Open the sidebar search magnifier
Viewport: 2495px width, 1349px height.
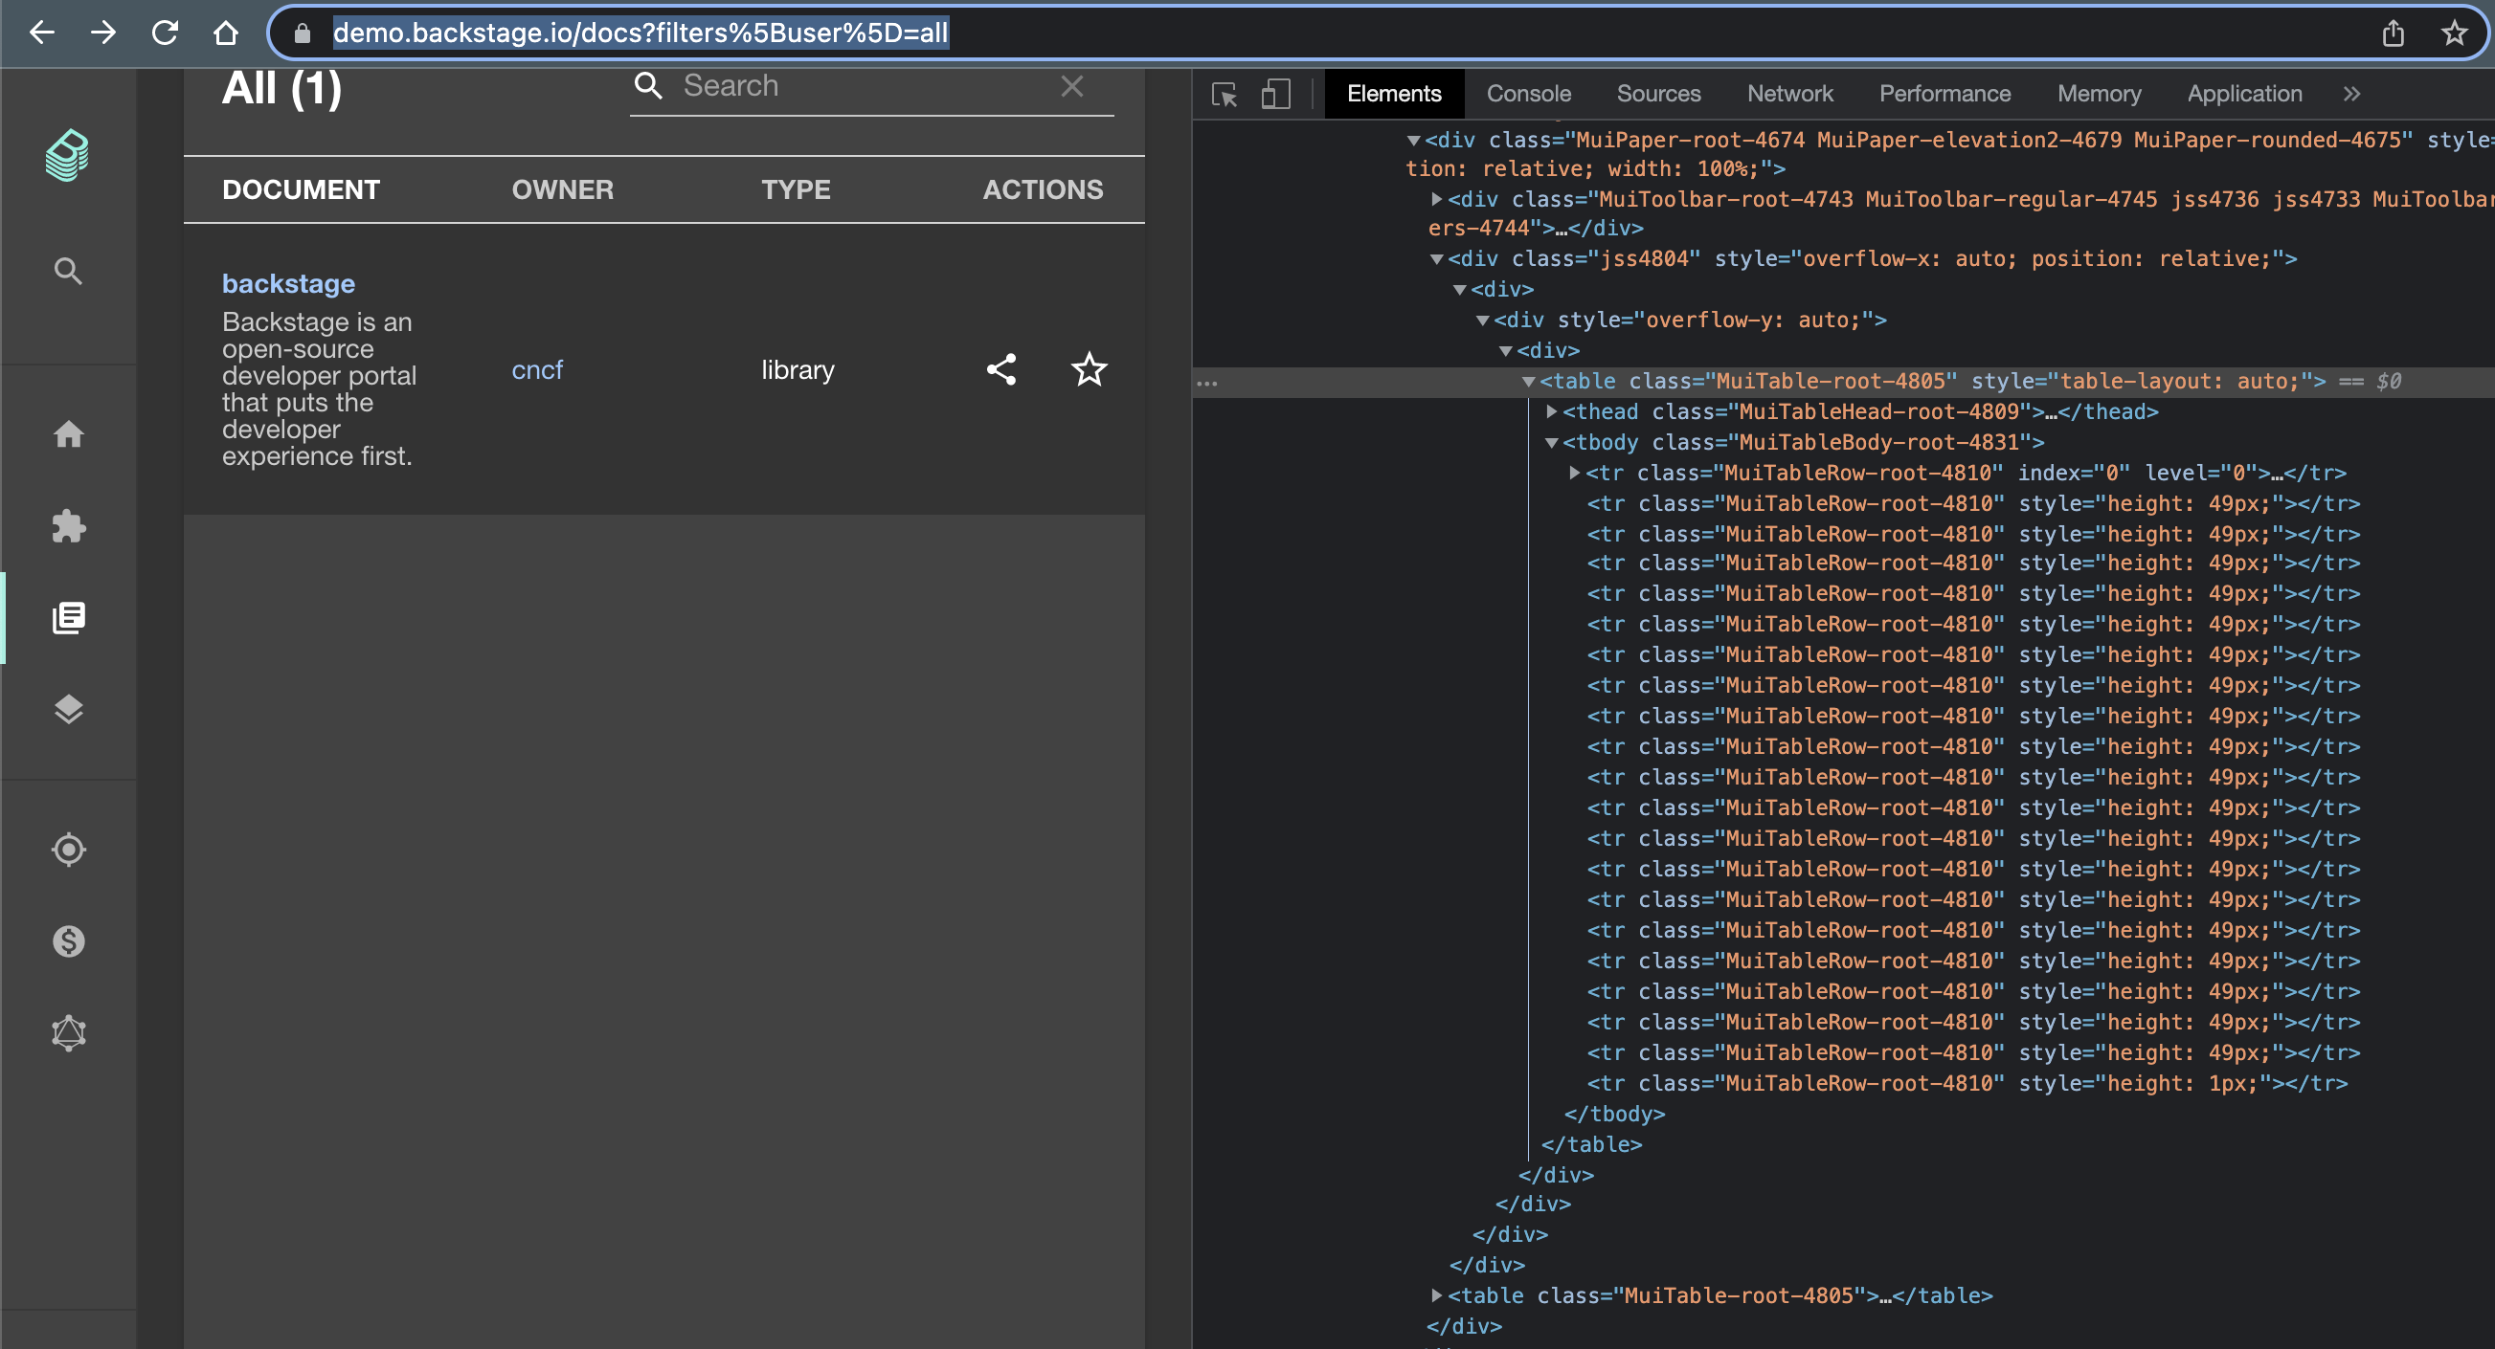pyautogui.click(x=68, y=271)
